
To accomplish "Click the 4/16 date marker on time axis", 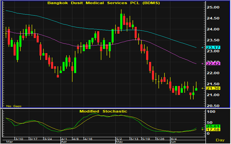I will click(x=88, y=139).
